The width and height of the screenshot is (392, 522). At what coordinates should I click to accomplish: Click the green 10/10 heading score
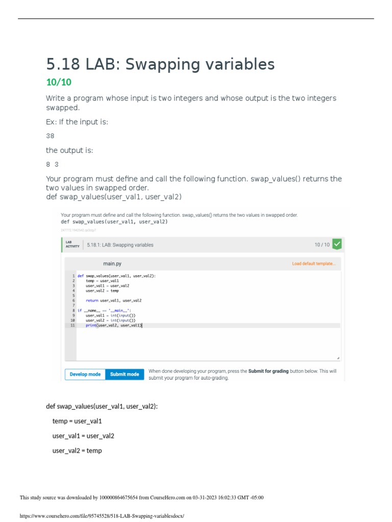tap(59, 82)
